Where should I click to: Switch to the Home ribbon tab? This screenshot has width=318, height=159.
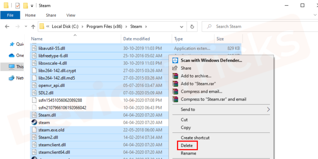[x=30, y=15]
